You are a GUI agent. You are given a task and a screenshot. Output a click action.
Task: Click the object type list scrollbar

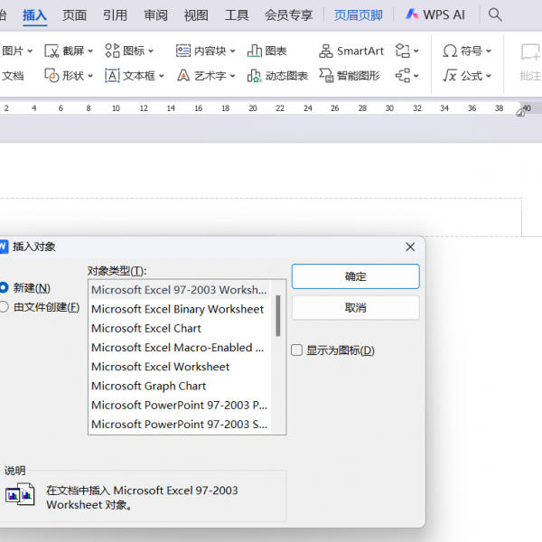(x=278, y=315)
